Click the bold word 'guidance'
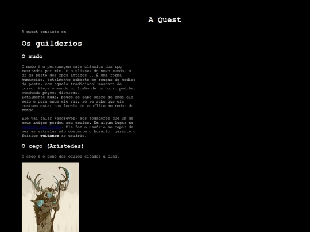The height and width of the screenshot is (232, 310). 49,136
